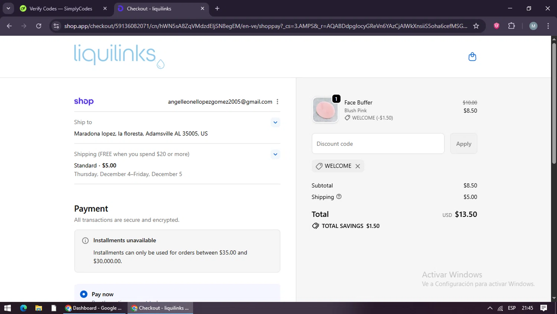Close the Verify Codes SimplyCodes tab
557x314 pixels.
click(x=105, y=9)
